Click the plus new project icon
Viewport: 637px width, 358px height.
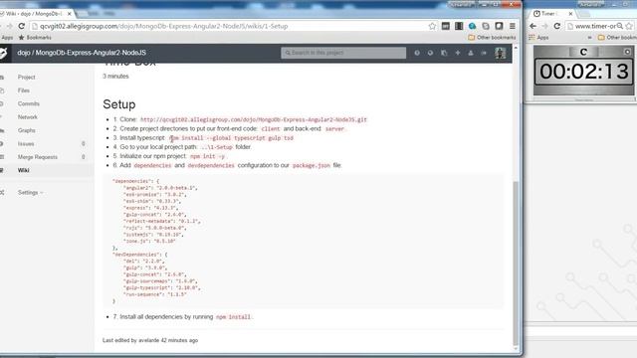click(458, 53)
